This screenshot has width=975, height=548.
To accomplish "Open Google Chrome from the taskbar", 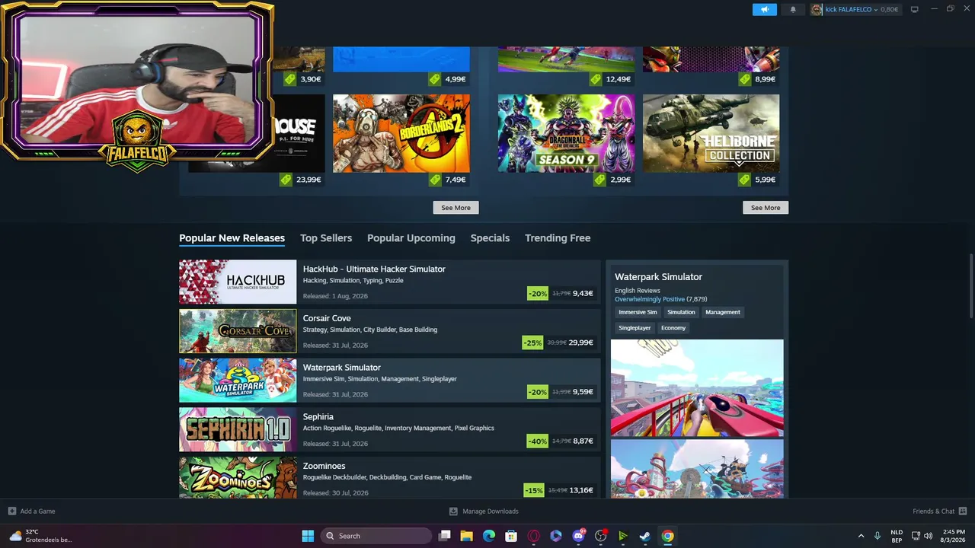I will coord(667,536).
